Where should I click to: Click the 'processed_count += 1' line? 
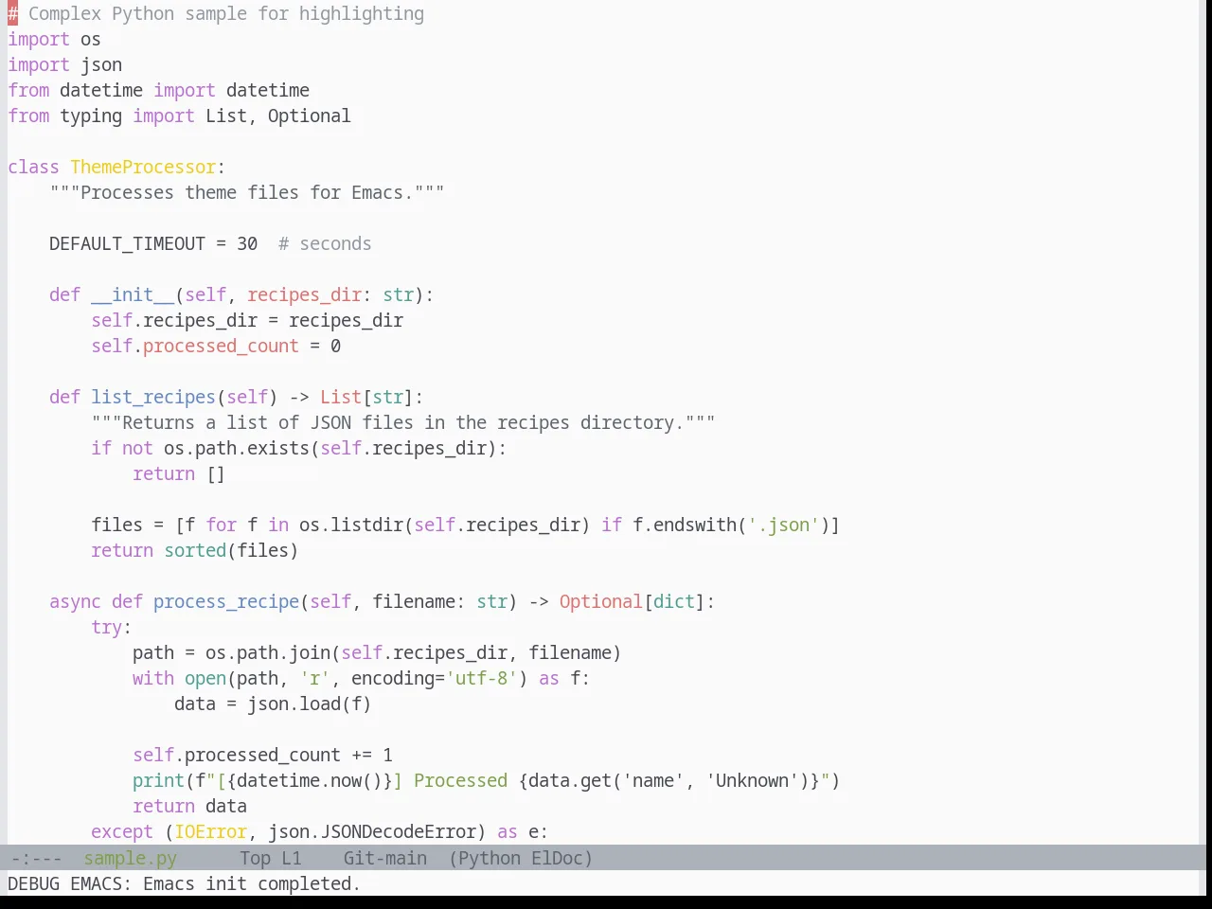[x=262, y=756]
